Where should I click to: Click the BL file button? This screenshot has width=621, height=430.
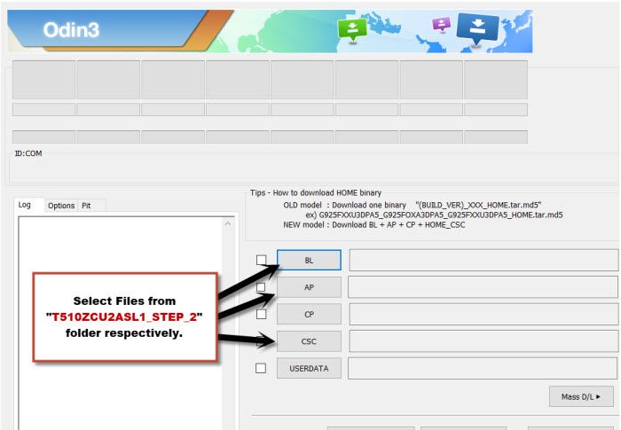(x=309, y=260)
